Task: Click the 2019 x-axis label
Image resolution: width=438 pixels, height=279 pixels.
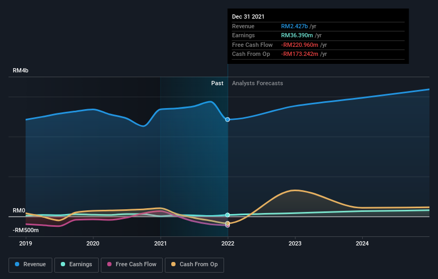Action: pos(26,244)
